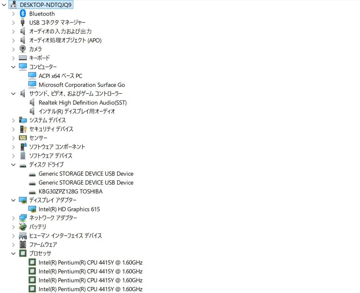Viewport: 360px width, 293px height.
Task: Click the Microsoft Corporation Surface Go icon
Action: [32, 85]
